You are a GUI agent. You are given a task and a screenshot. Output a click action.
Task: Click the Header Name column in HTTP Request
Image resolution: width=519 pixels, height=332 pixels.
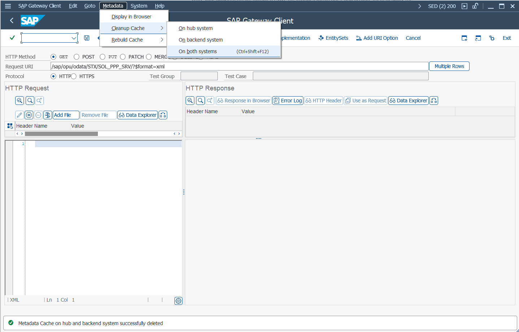click(x=43, y=126)
